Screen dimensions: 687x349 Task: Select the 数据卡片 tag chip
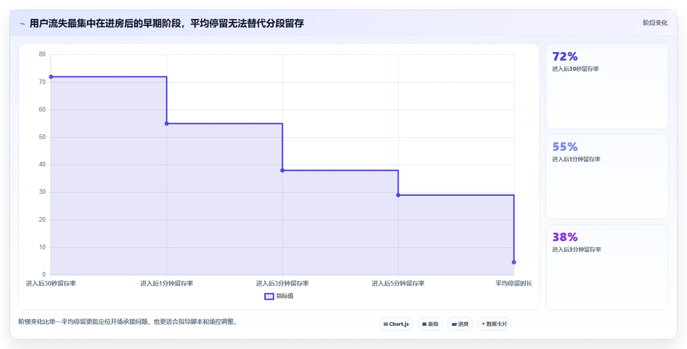click(495, 324)
